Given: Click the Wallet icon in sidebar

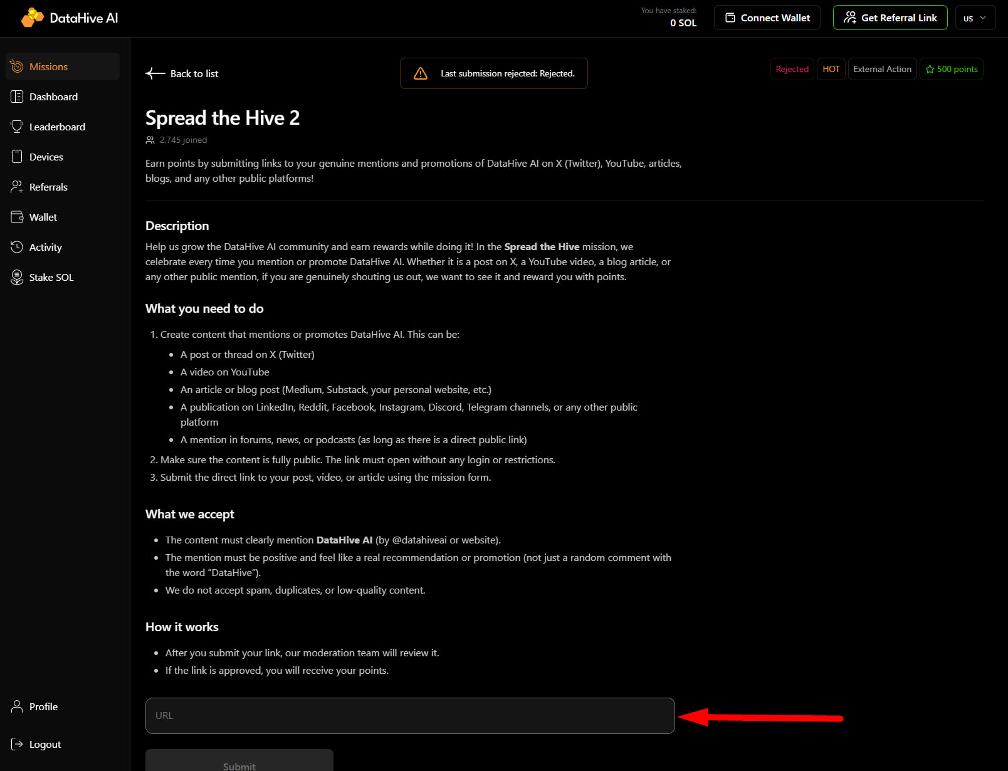Looking at the screenshot, I should pos(17,217).
